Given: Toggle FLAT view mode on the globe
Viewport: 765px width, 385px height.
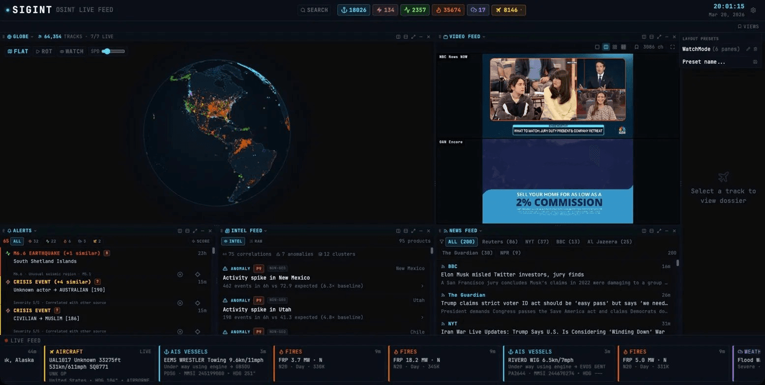Looking at the screenshot, I should (18, 51).
